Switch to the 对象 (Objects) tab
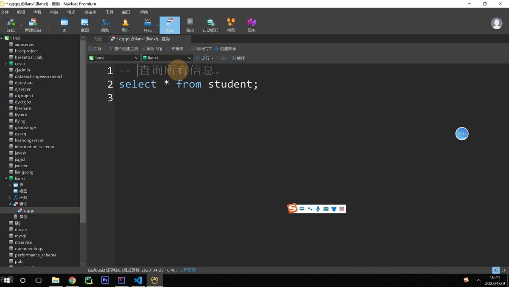Screen dimensions: 509x287 [x=98, y=39]
